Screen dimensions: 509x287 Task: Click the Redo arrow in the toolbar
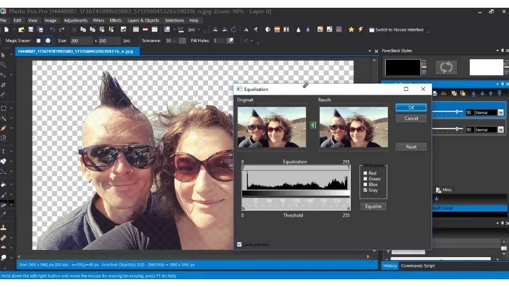[61, 30]
